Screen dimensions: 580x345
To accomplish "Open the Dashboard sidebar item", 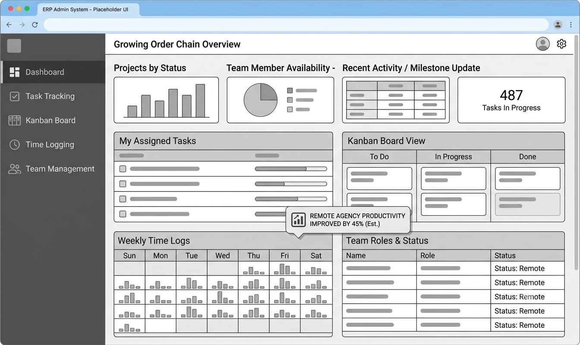I will (x=53, y=72).
